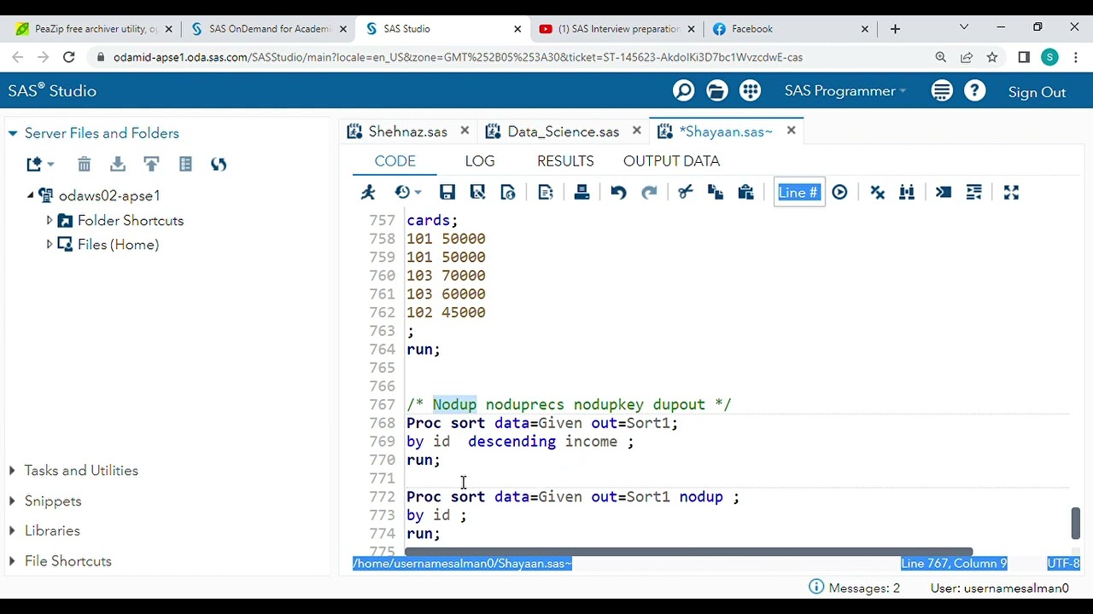Click the upload icon in the files pane
This screenshot has width=1093, height=614.
(x=151, y=164)
